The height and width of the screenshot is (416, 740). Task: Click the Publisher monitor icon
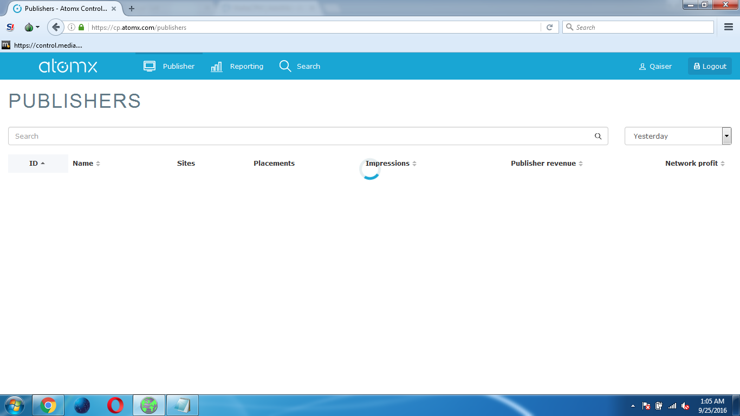point(150,66)
